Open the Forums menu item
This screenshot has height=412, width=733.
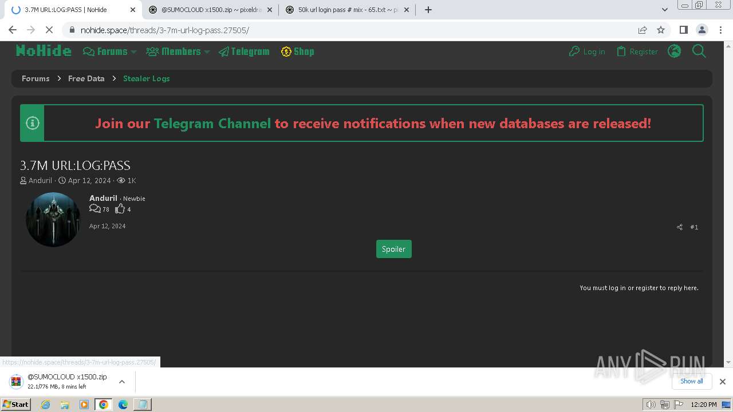click(105, 51)
